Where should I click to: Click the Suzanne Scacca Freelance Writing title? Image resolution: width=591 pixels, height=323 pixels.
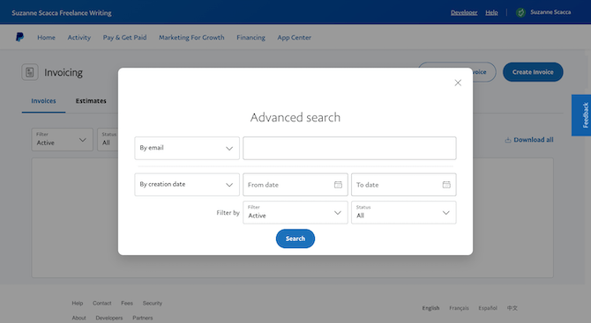click(62, 13)
